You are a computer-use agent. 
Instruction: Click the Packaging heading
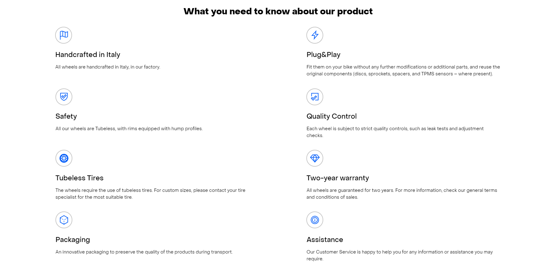(73, 240)
